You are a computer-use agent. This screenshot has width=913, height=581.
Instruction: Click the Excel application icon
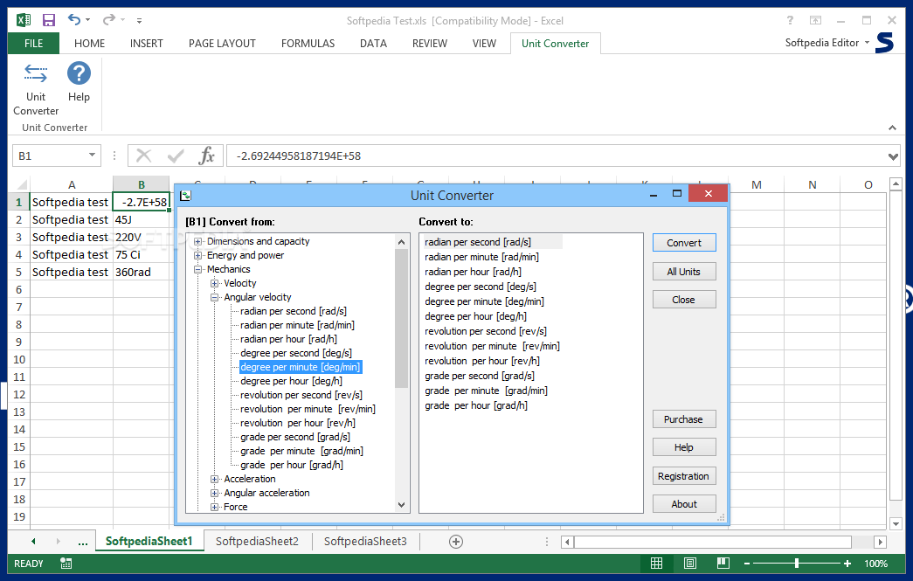(24, 20)
